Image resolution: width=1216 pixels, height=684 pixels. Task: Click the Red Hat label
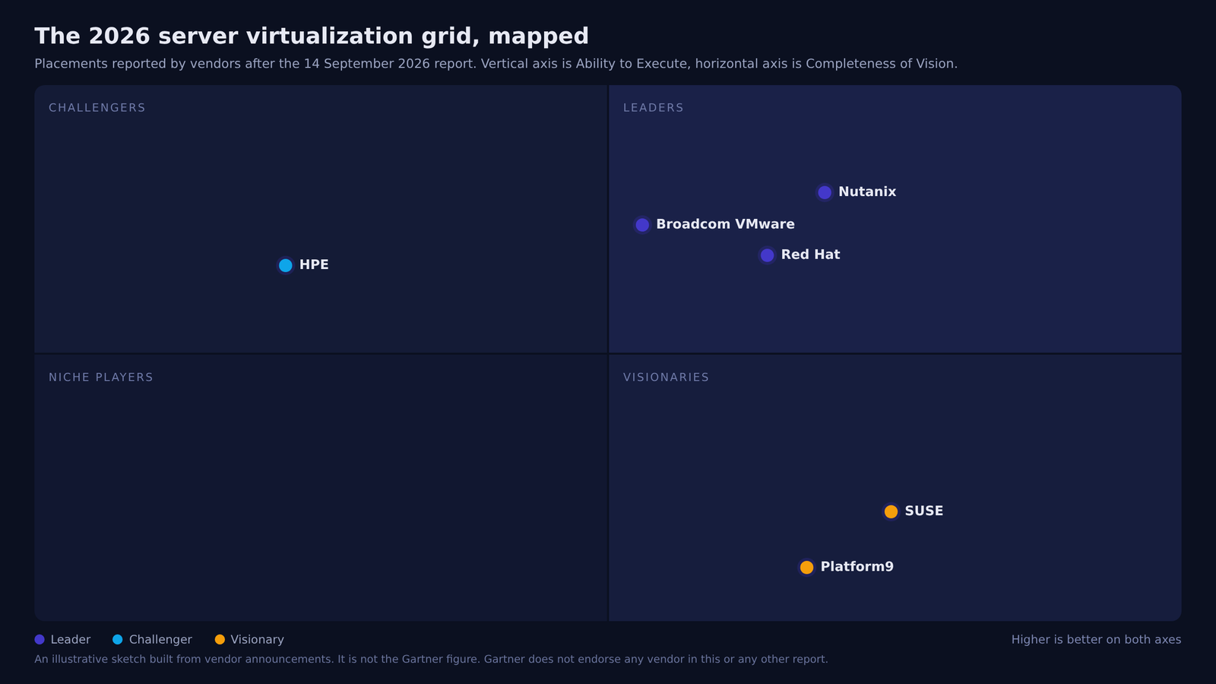(810, 255)
